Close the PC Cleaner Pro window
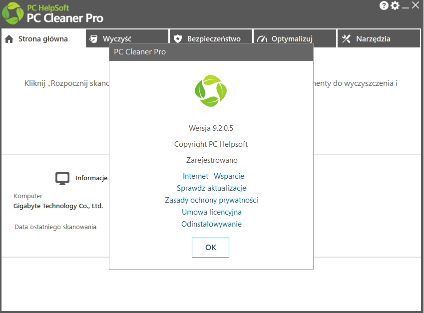 point(416,5)
